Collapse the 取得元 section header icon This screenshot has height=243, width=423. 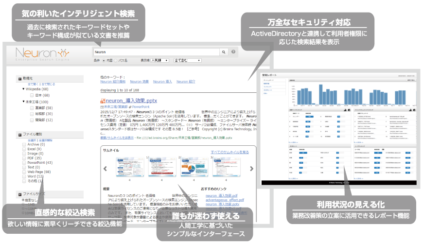pyautogui.click(x=20, y=79)
